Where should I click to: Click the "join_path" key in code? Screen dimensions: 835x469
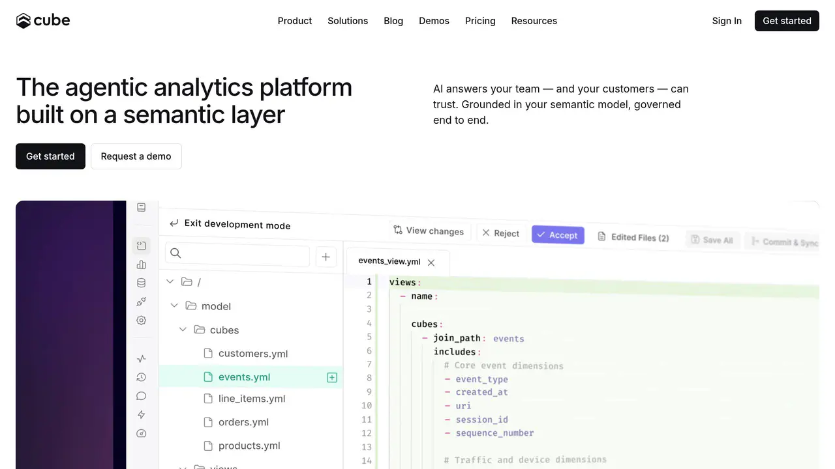(457, 338)
